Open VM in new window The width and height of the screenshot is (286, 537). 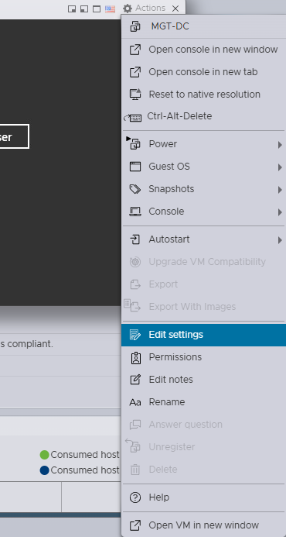(x=203, y=525)
